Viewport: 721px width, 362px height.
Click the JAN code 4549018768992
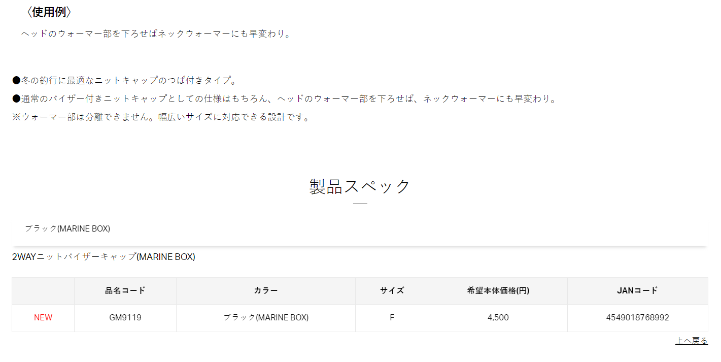point(637,318)
